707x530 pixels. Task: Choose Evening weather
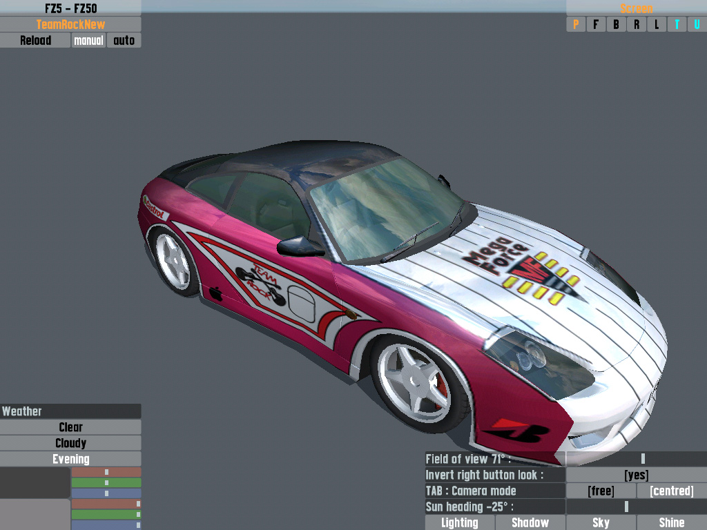[70, 459]
